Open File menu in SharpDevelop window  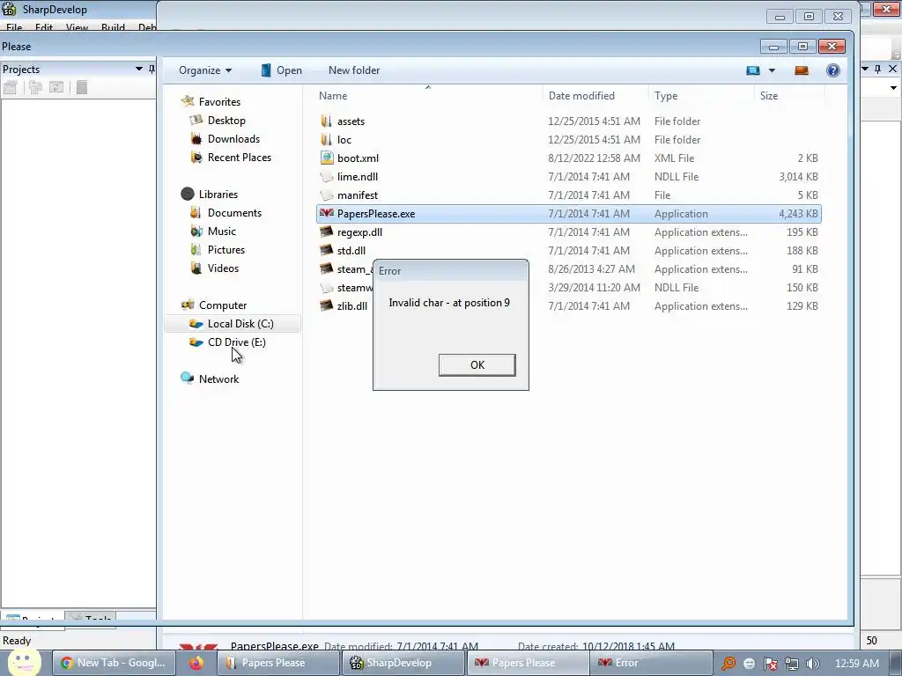click(14, 27)
